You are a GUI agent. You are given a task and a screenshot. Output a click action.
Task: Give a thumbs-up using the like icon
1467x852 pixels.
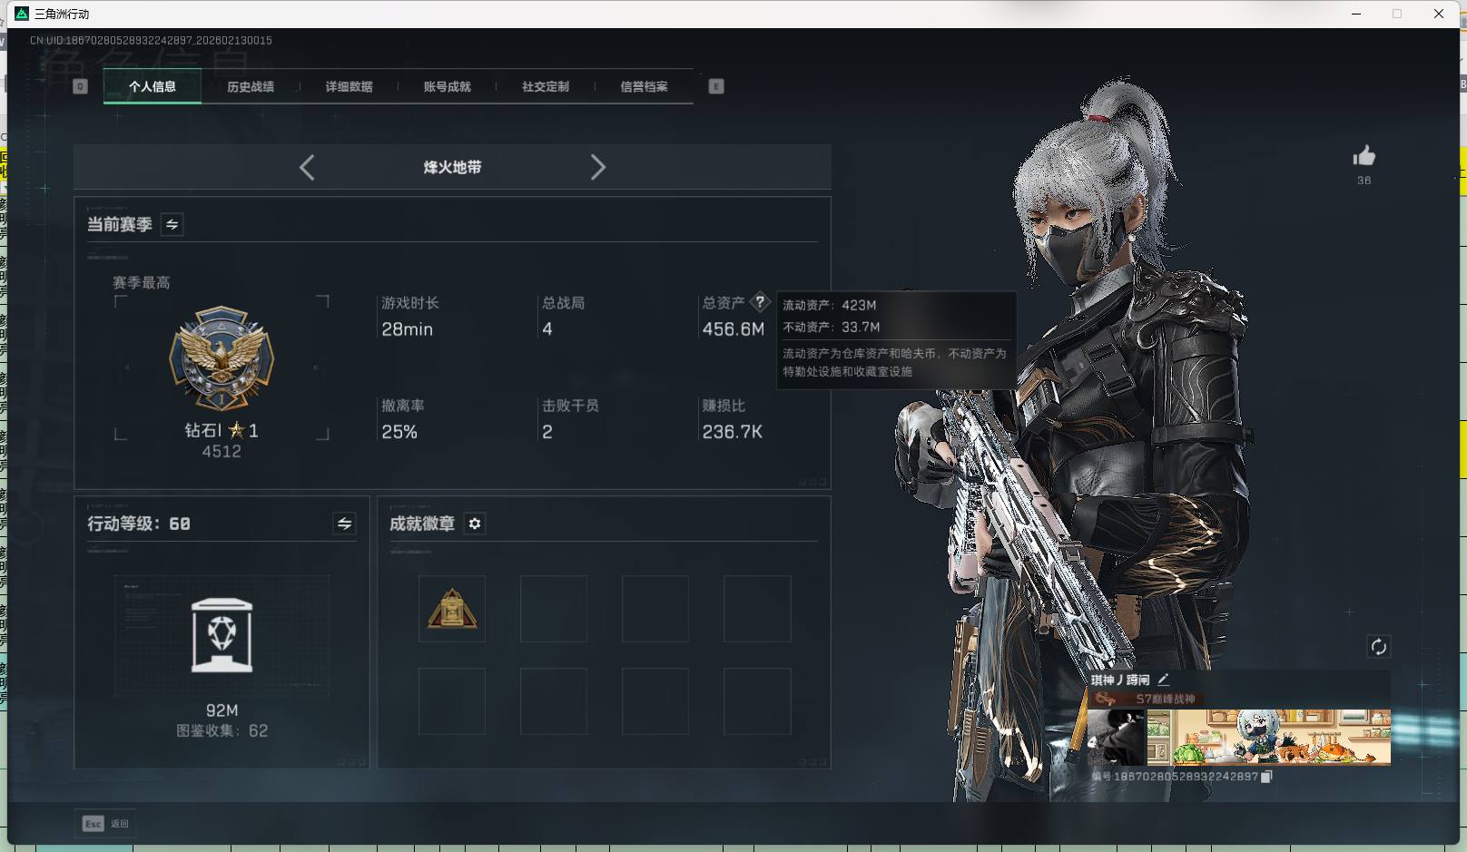tap(1364, 155)
